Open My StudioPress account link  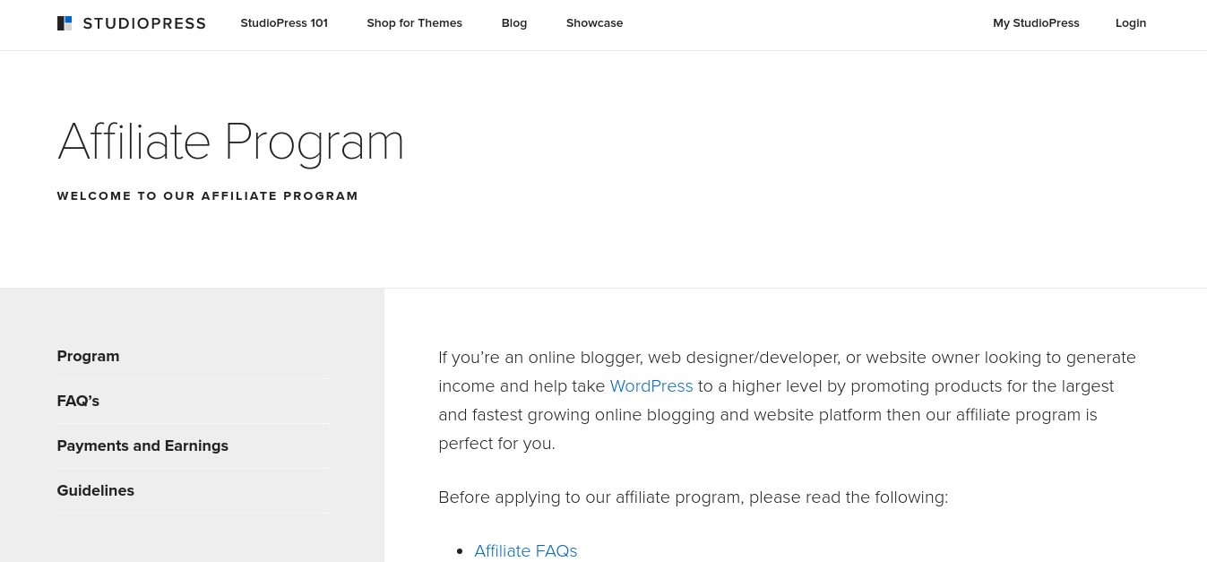[1036, 23]
